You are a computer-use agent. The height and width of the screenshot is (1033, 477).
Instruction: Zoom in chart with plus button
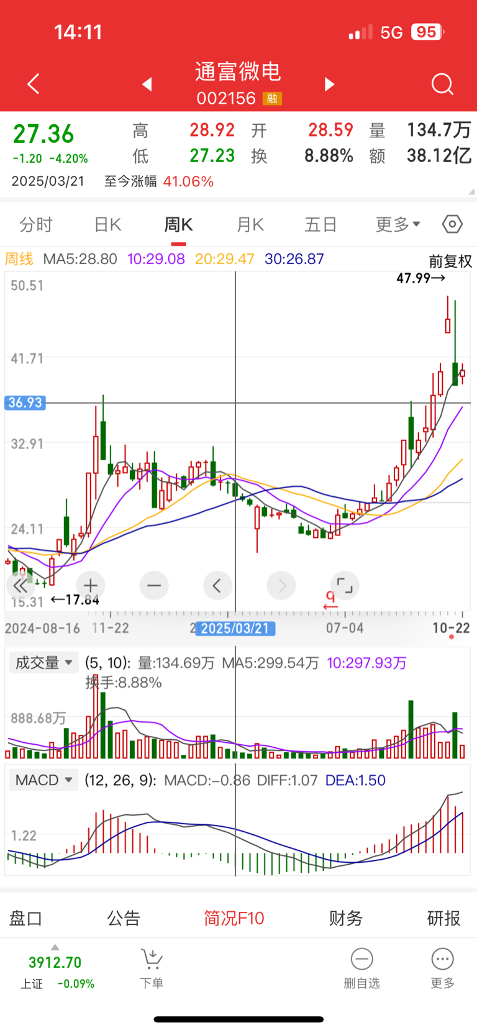tap(91, 585)
